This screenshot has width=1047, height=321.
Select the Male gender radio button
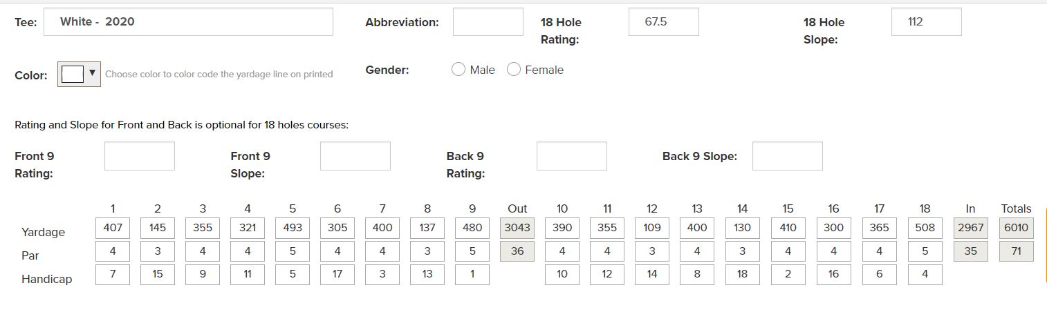pos(458,70)
